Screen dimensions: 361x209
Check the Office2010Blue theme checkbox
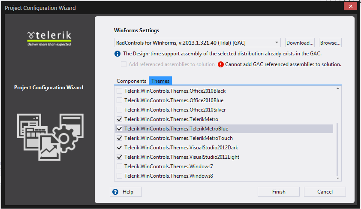(x=119, y=100)
